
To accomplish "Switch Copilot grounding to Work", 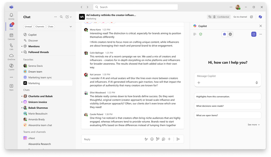I will coord(224,34).
